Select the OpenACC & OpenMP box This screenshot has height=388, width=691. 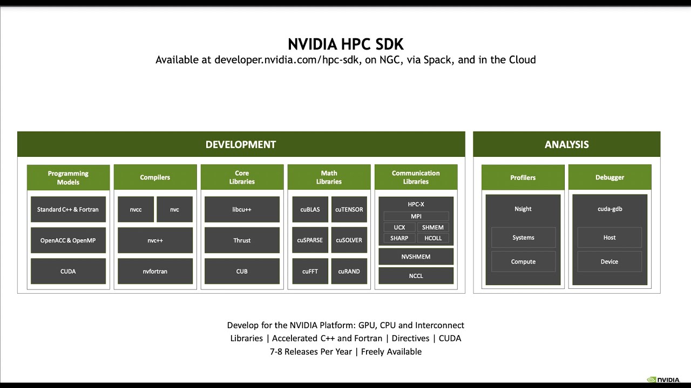[68, 240]
